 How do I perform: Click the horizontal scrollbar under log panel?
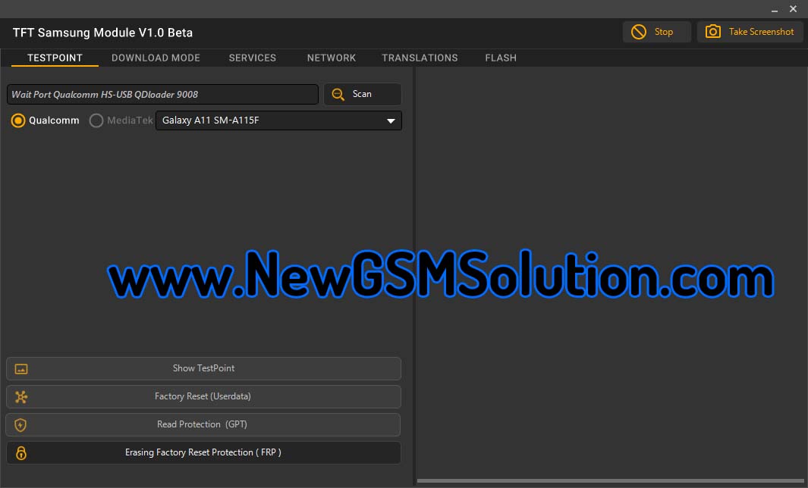coord(610,481)
